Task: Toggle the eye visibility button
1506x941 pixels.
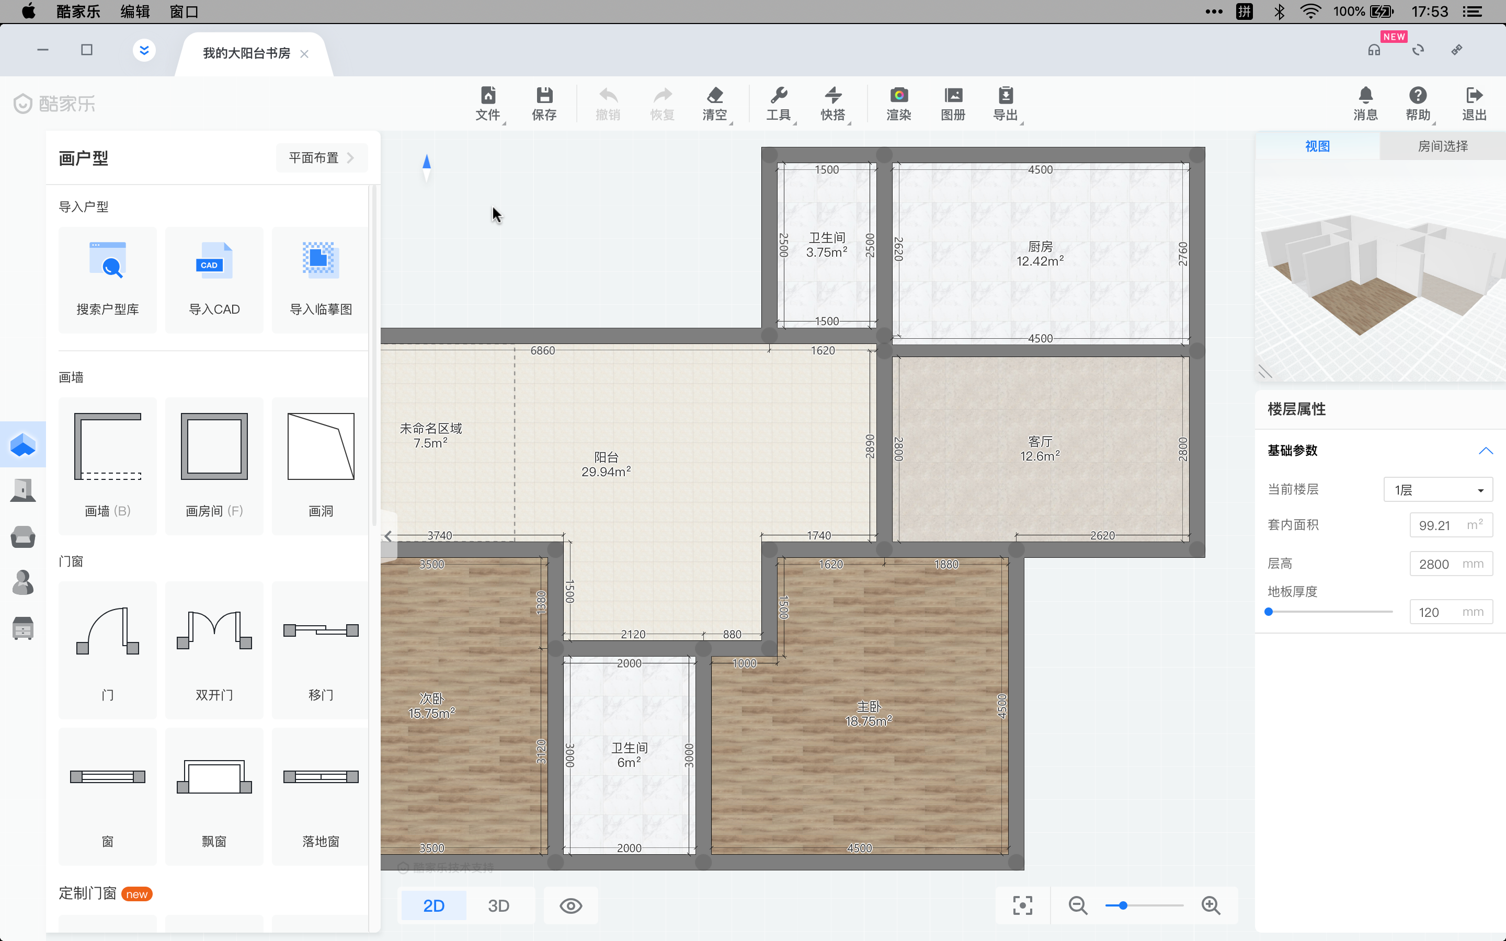Action: click(571, 905)
